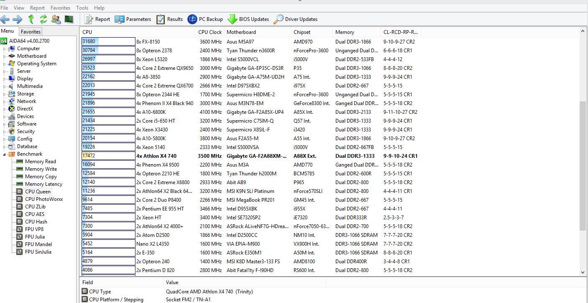Open the CPU ZLib benchmark
588x303 pixels.
31,207
